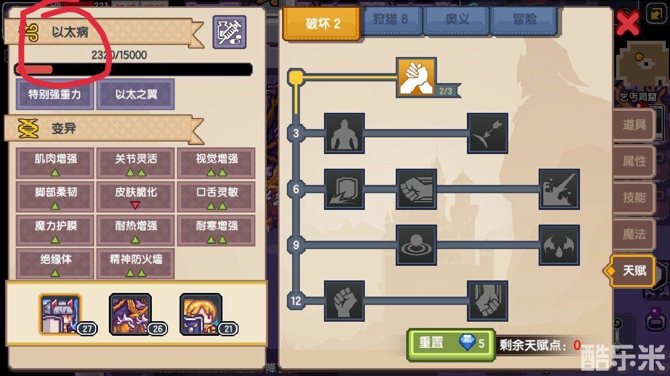Tap the 特别强重力 button
The height and width of the screenshot is (376, 670).
click(55, 95)
